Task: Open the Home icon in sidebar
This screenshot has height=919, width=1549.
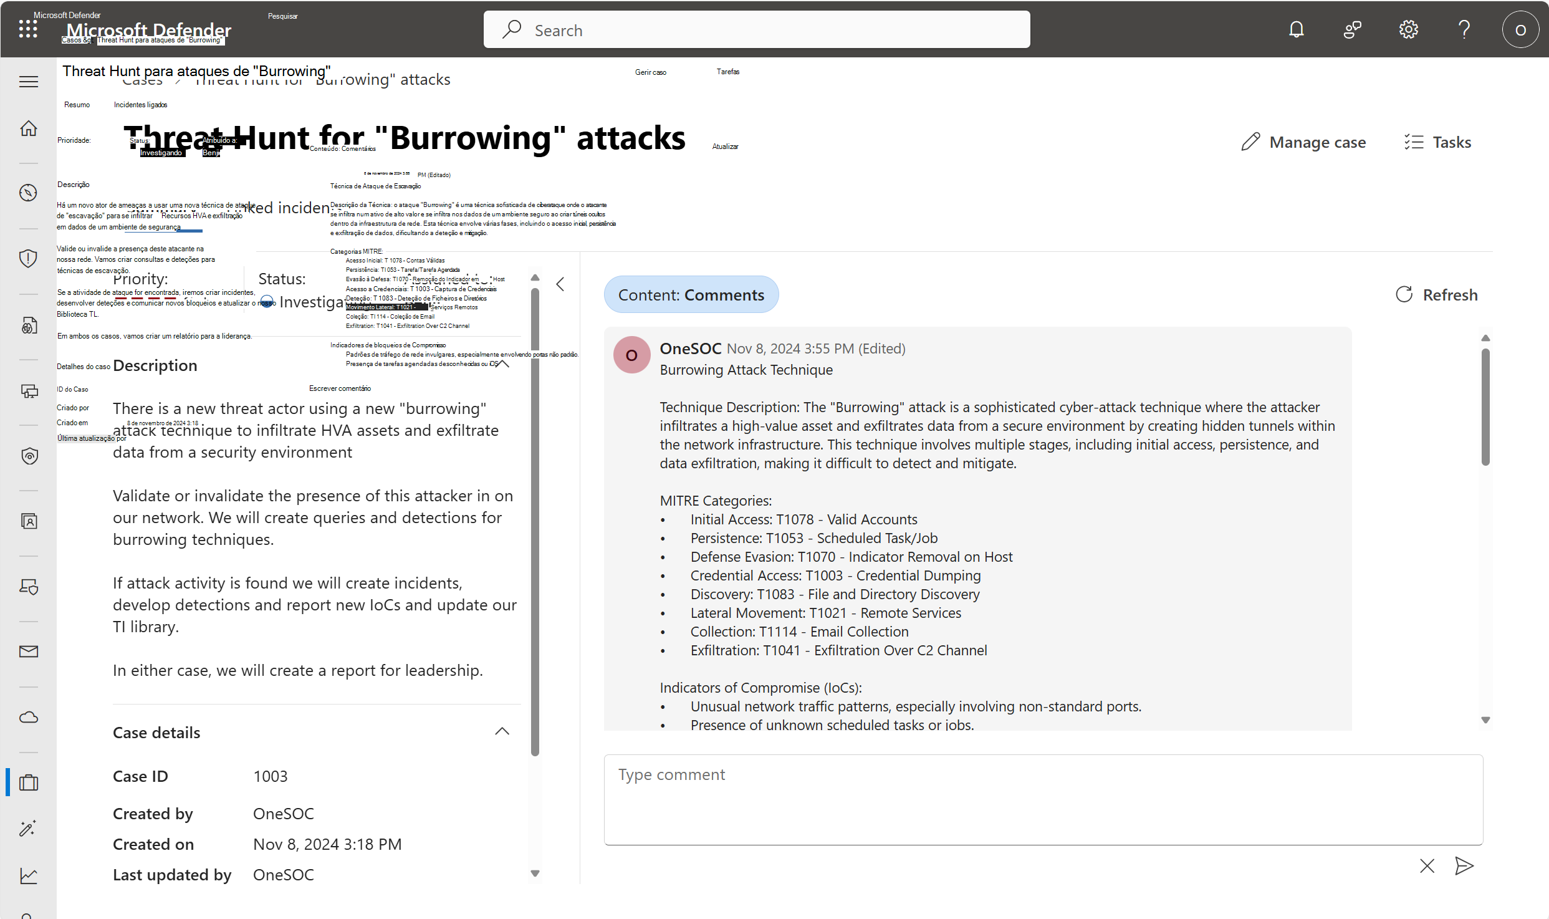Action: (29, 128)
